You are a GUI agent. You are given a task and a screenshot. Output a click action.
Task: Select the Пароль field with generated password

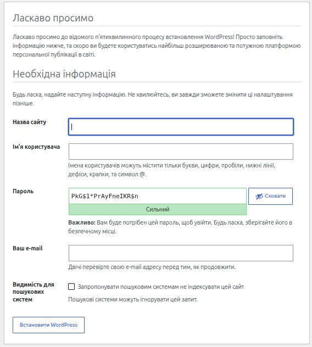pyautogui.click(x=158, y=196)
